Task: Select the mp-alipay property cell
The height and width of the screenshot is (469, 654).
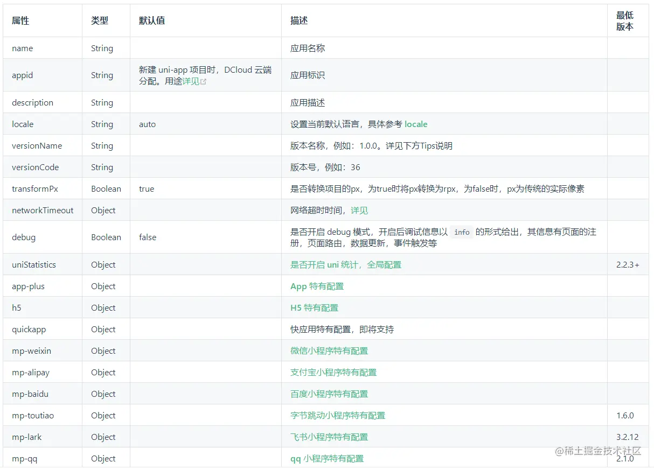Action: point(43,372)
